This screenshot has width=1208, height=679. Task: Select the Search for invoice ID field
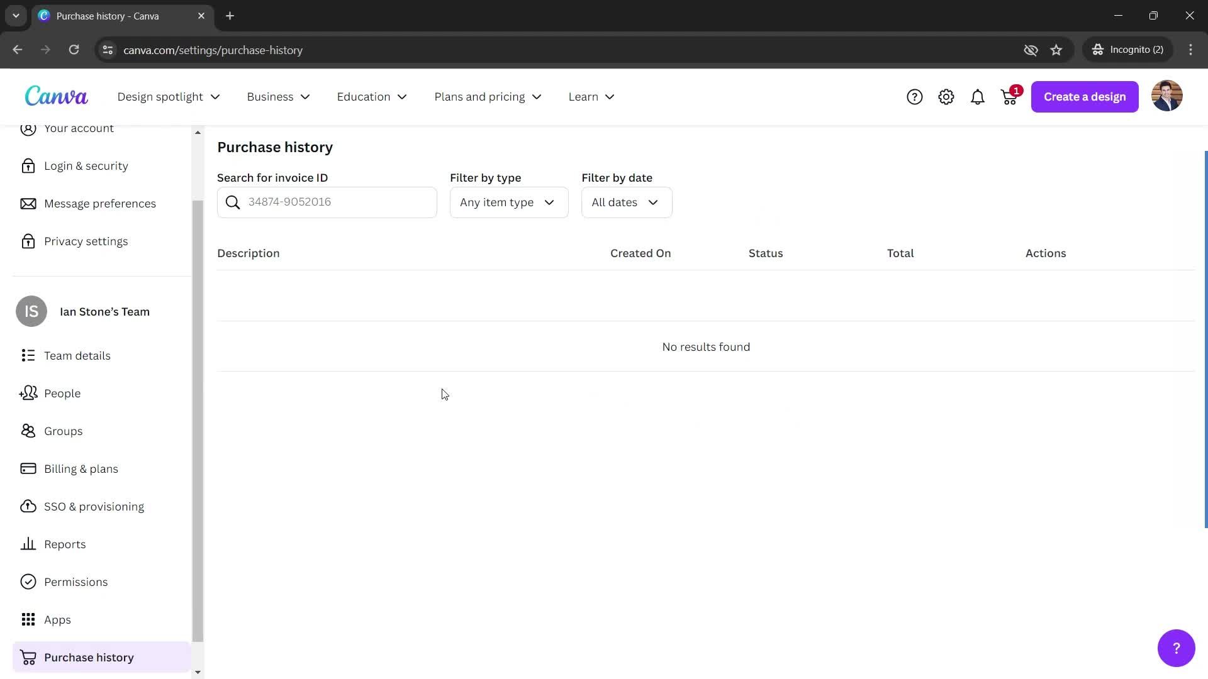click(x=328, y=202)
